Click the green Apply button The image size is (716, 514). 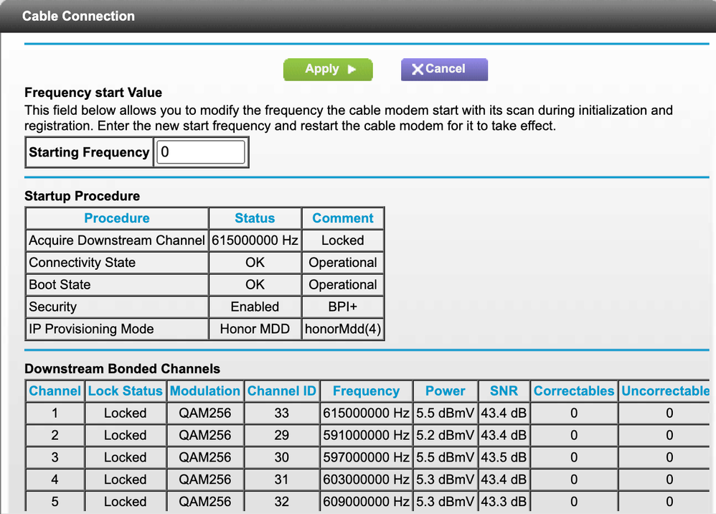[328, 69]
